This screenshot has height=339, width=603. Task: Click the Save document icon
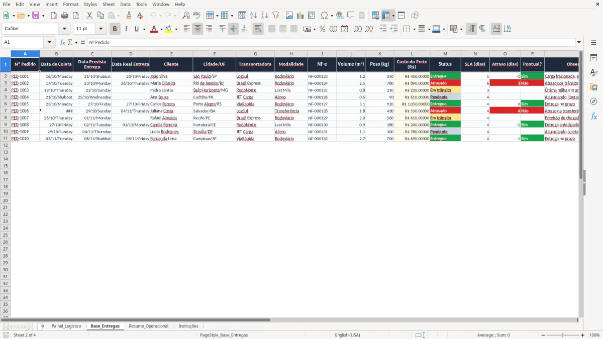tap(35, 16)
